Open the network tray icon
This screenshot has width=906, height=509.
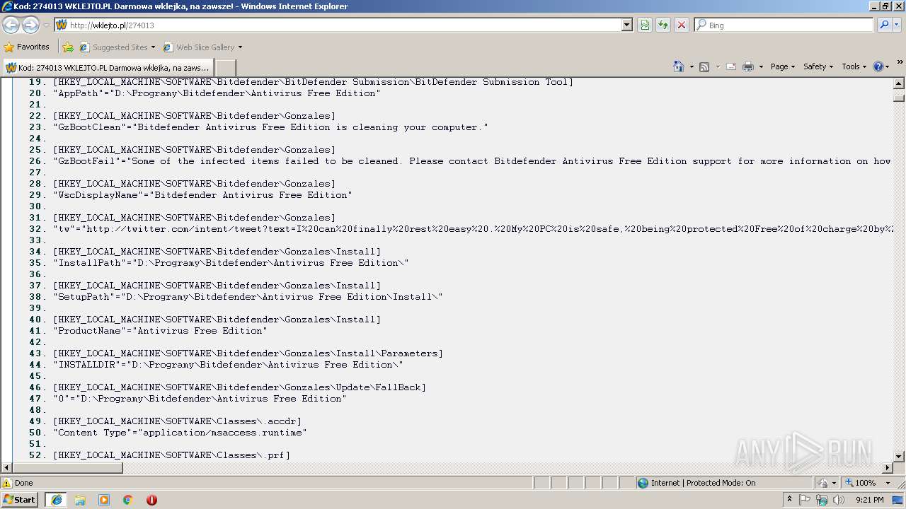tap(822, 500)
